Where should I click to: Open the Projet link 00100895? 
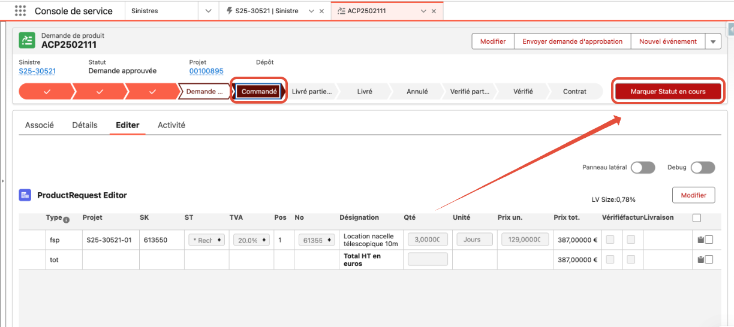[x=206, y=71]
